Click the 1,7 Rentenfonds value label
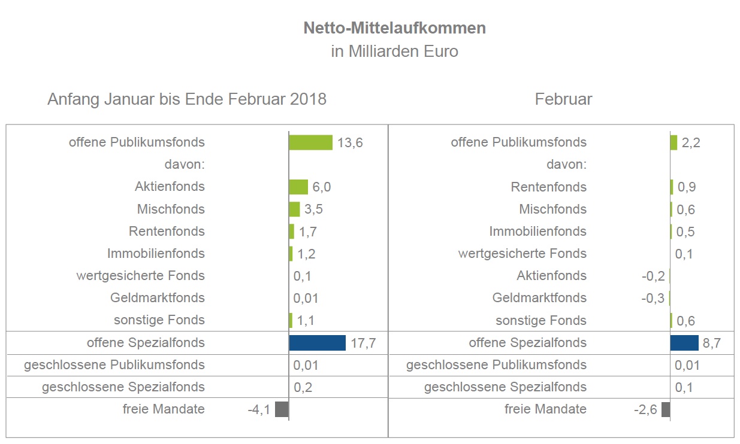This screenshot has height=444, width=740. coord(309,232)
